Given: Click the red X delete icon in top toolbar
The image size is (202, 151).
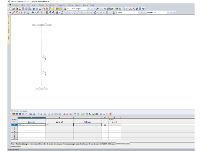Looking at the screenshot, I should 134,9.
